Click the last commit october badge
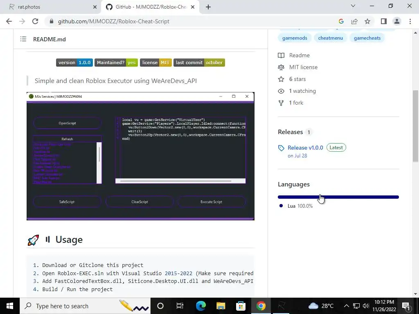 coord(199,63)
